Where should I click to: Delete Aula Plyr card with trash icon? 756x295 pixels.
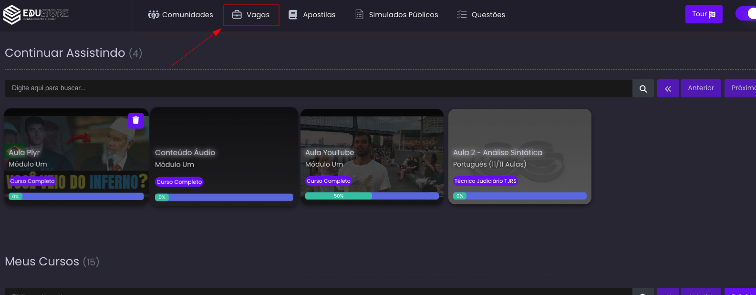point(136,120)
